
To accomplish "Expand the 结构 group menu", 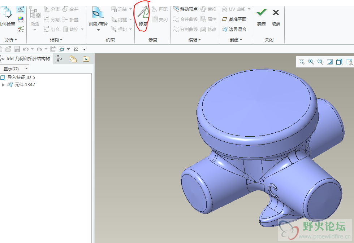I will click(x=56, y=40).
